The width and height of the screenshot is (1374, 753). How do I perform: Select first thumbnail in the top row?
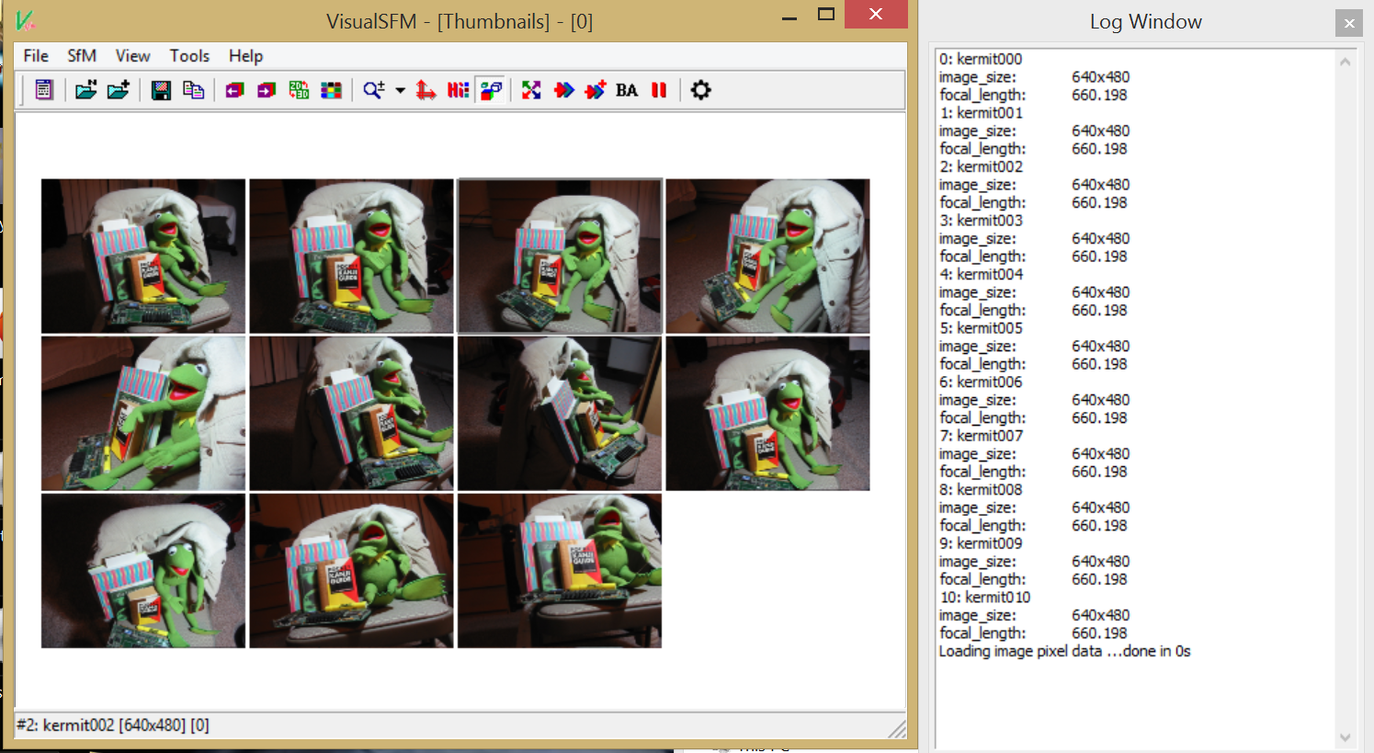pyautogui.click(x=143, y=256)
